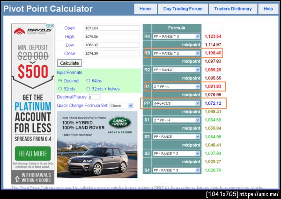Select the 64ths input format
This screenshot has height=199, width=281.
[x=88, y=81]
